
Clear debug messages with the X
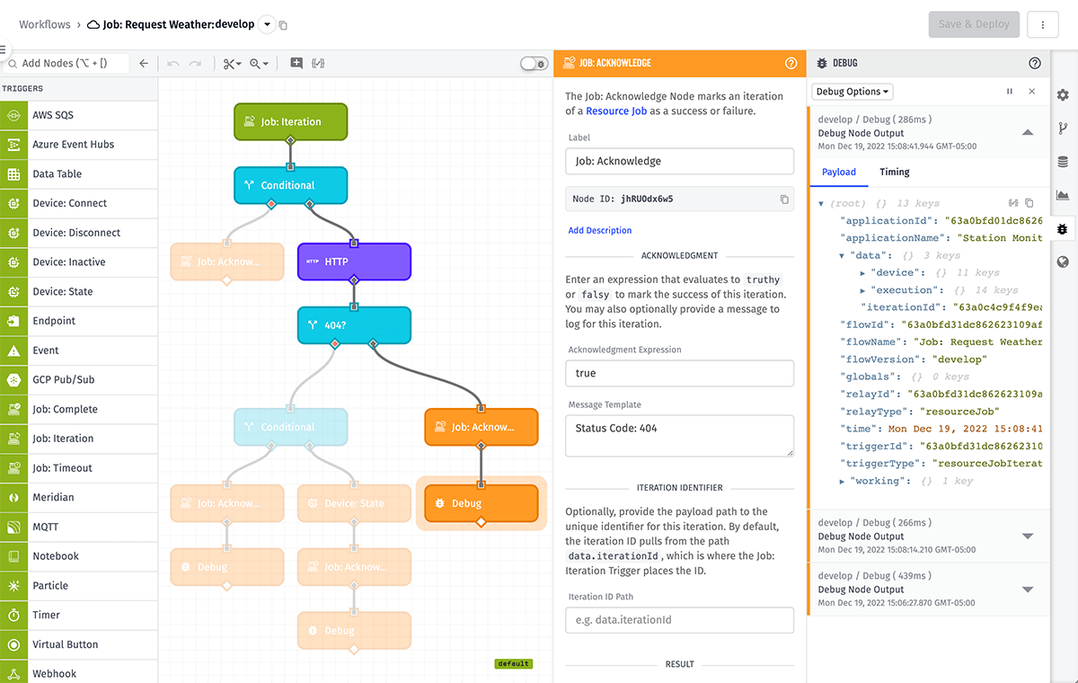(x=1032, y=92)
